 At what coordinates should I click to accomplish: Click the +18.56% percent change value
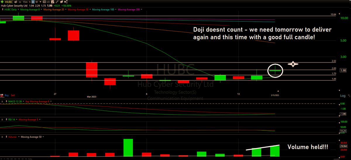(x=66, y=6)
